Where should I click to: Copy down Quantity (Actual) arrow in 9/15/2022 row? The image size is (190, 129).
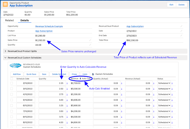click(122, 122)
